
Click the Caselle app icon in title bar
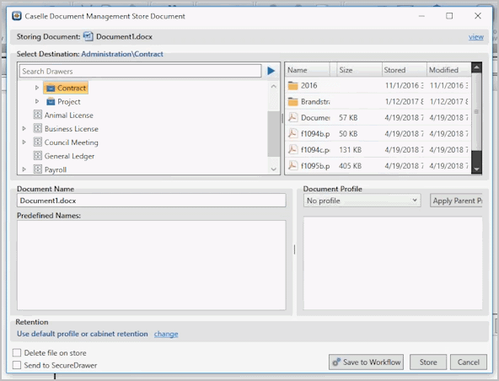(x=17, y=16)
